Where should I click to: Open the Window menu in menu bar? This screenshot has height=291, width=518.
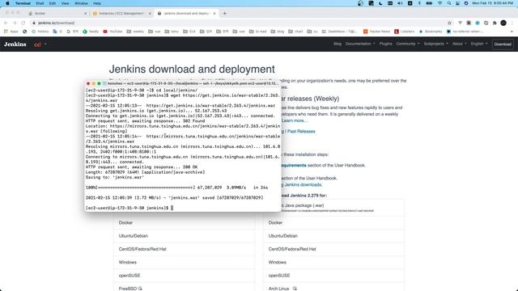(x=81, y=3)
